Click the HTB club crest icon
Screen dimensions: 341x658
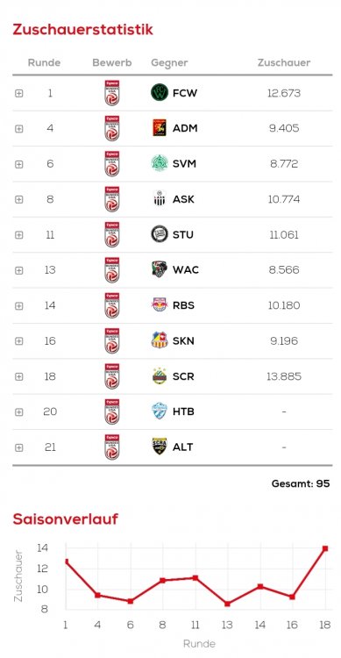(x=160, y=411)
